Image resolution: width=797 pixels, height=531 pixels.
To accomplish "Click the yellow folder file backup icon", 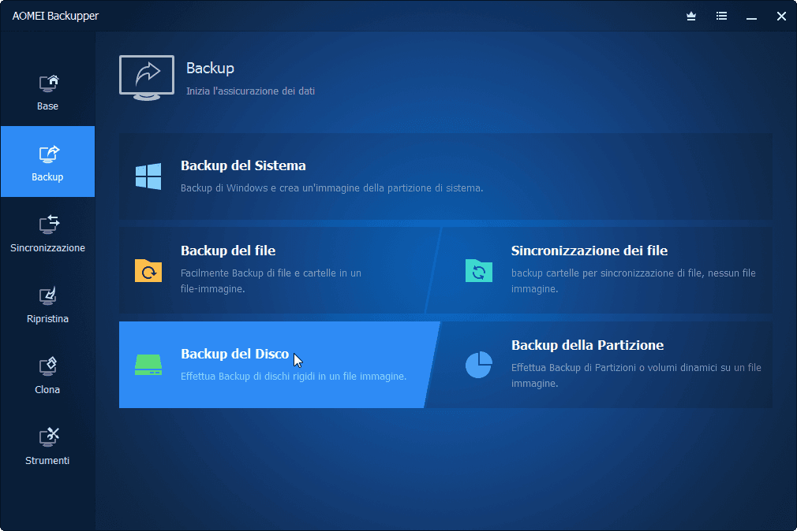I will (148, 270).
